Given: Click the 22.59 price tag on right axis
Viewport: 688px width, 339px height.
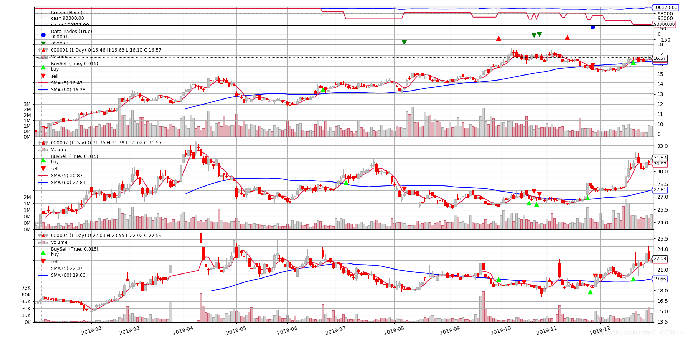Looking at the screenshot, I should 660,258.
